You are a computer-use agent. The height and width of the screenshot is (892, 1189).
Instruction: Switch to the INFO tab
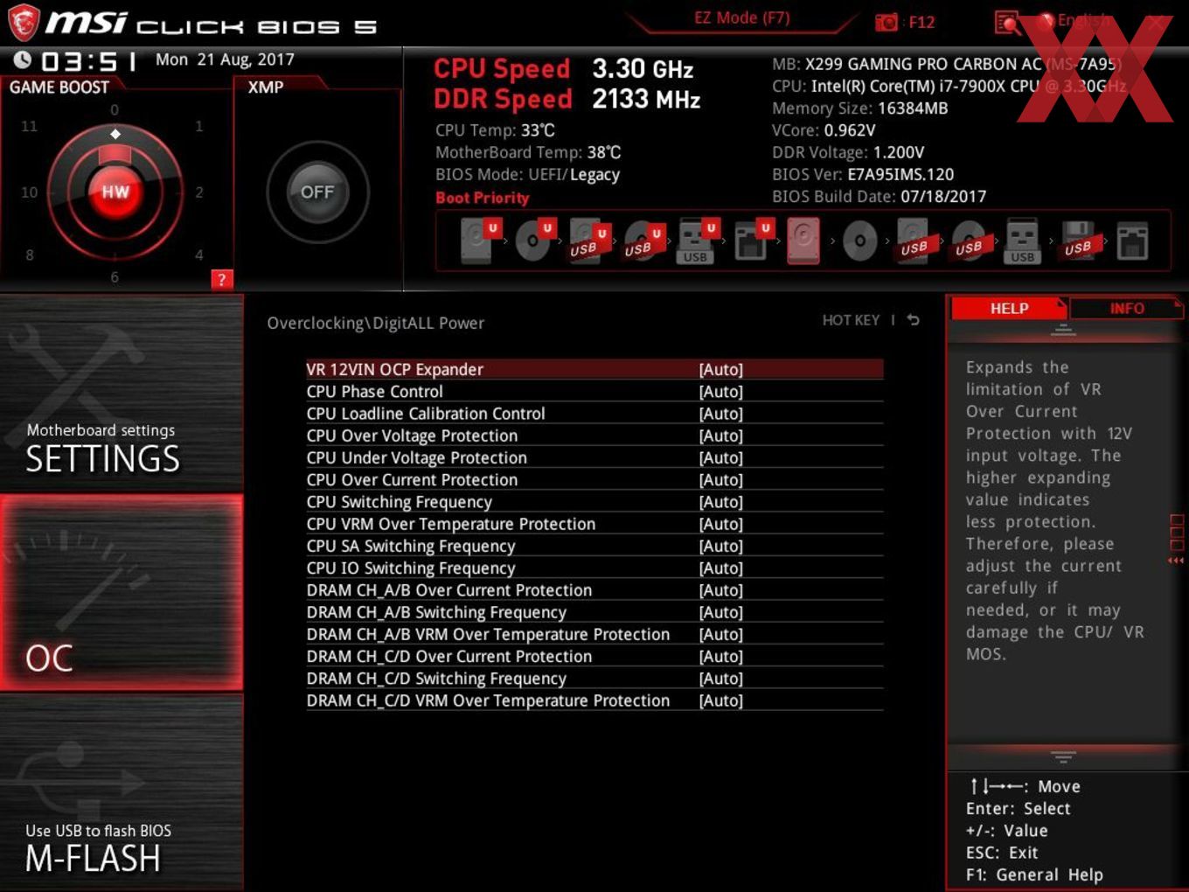pos(1126,309)
